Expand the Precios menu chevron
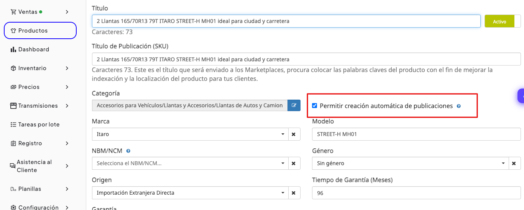Image resolution: width=524 pixels, height=210 pixels. [67, 87]
